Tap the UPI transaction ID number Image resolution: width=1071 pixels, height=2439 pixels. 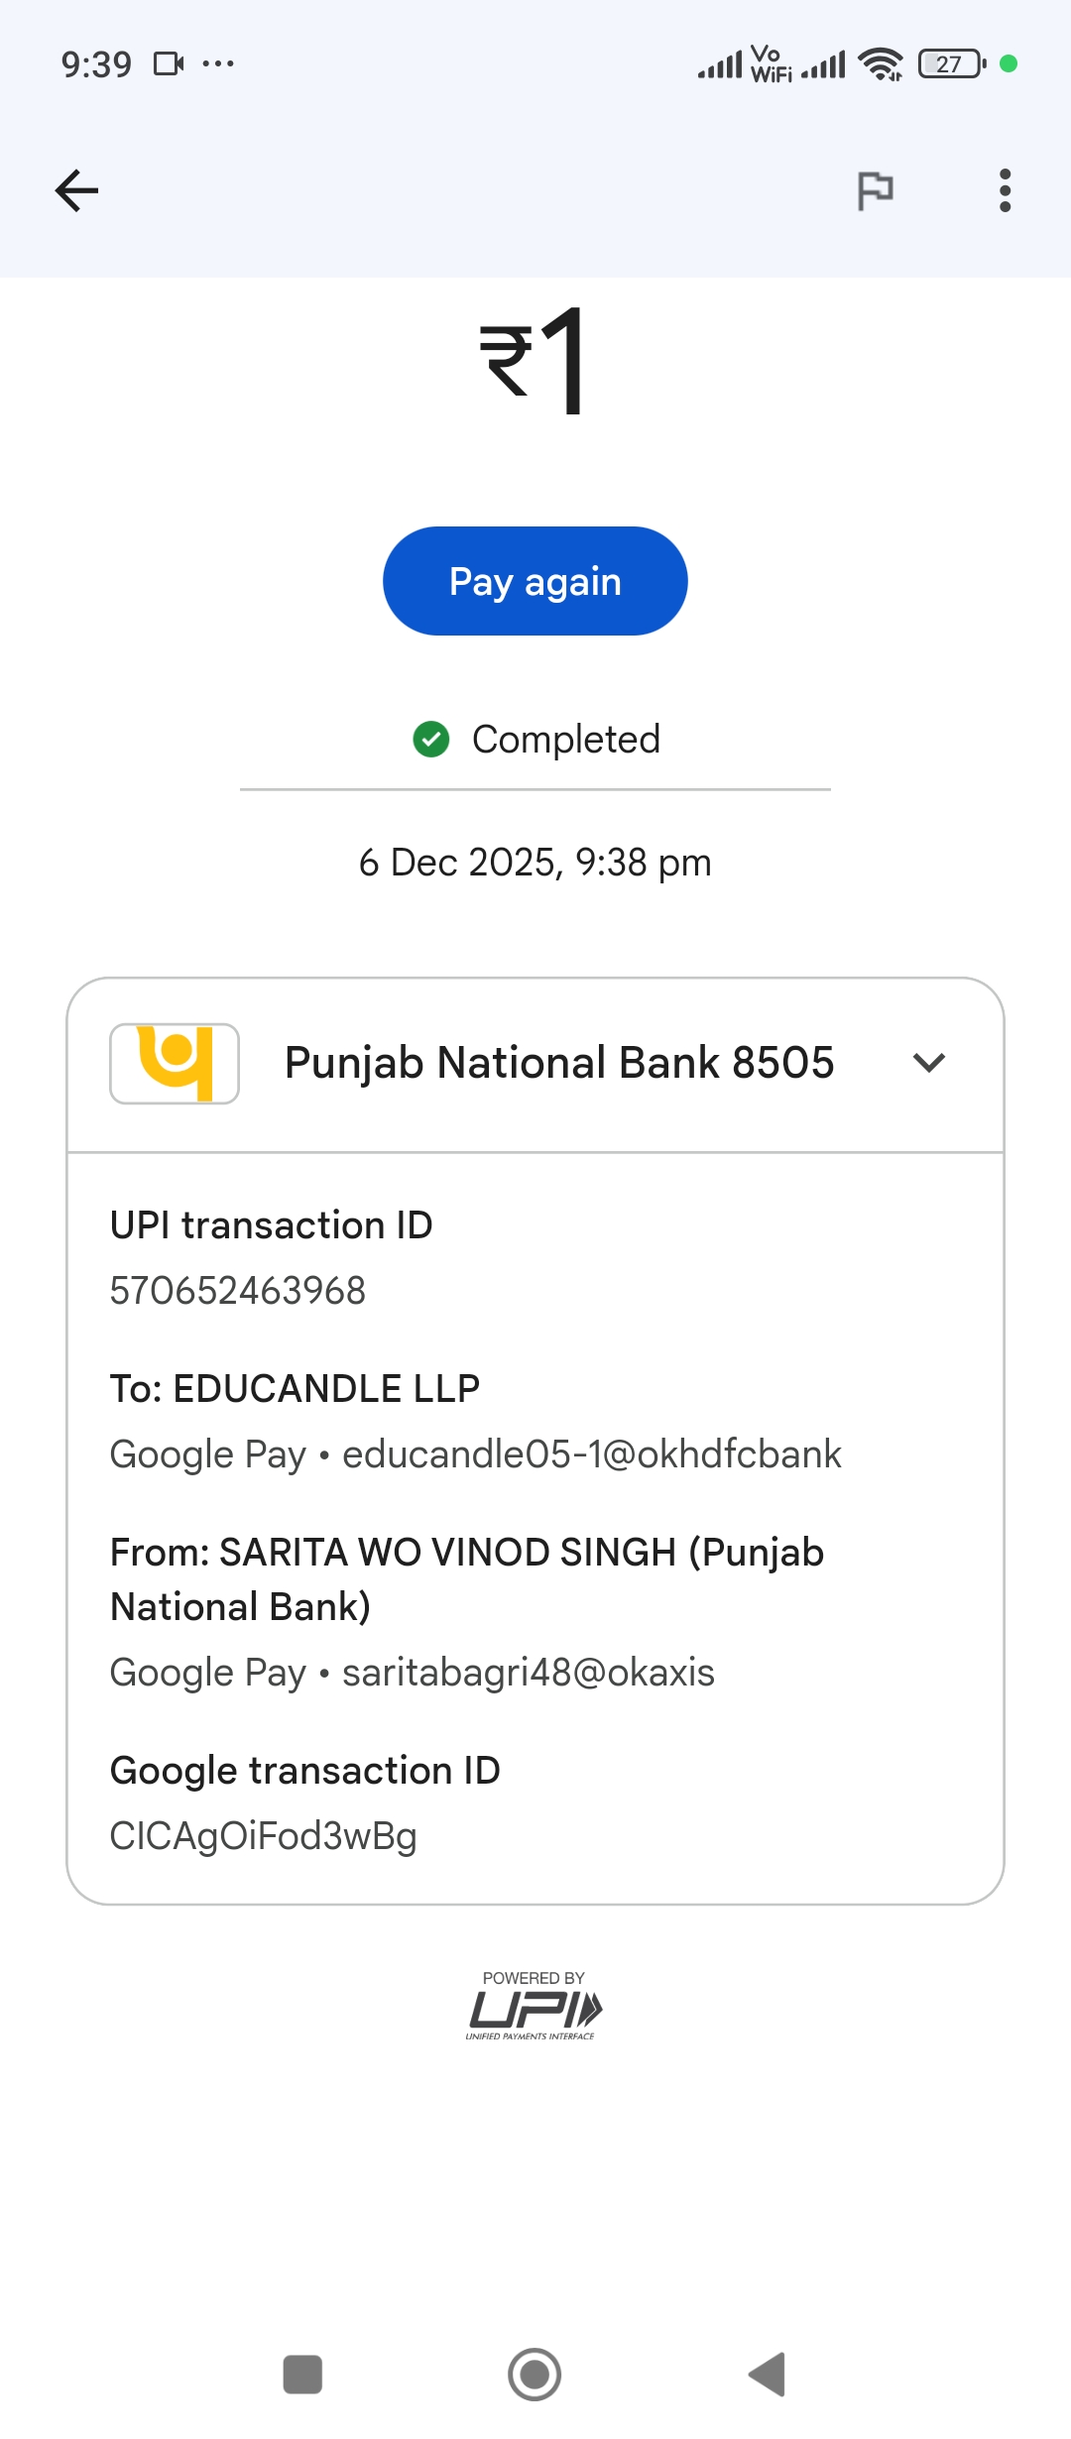(x=238, y=1291)
